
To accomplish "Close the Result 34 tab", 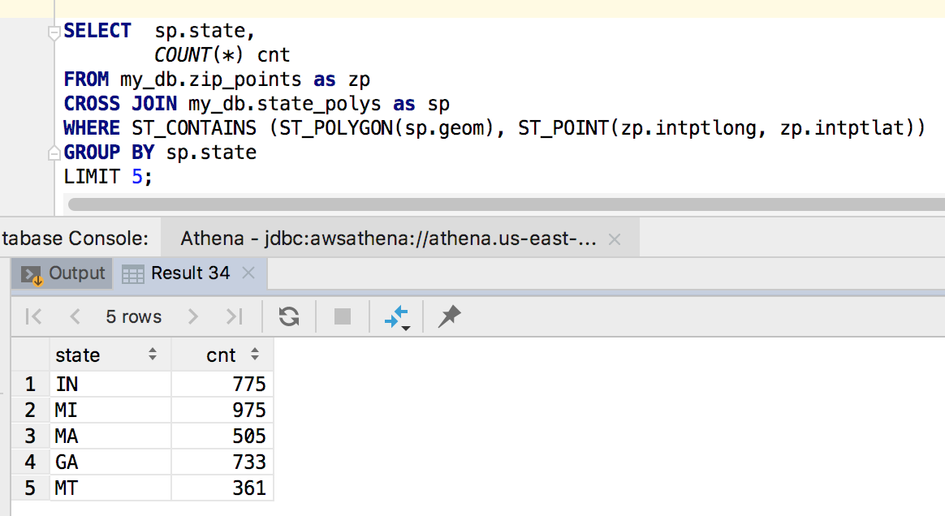I will tap(248, 273).
